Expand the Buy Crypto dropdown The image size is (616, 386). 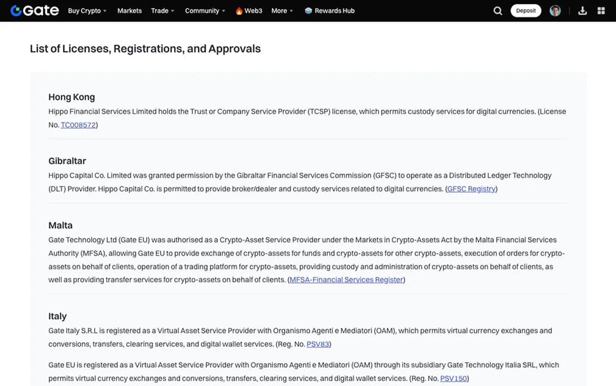87,10
